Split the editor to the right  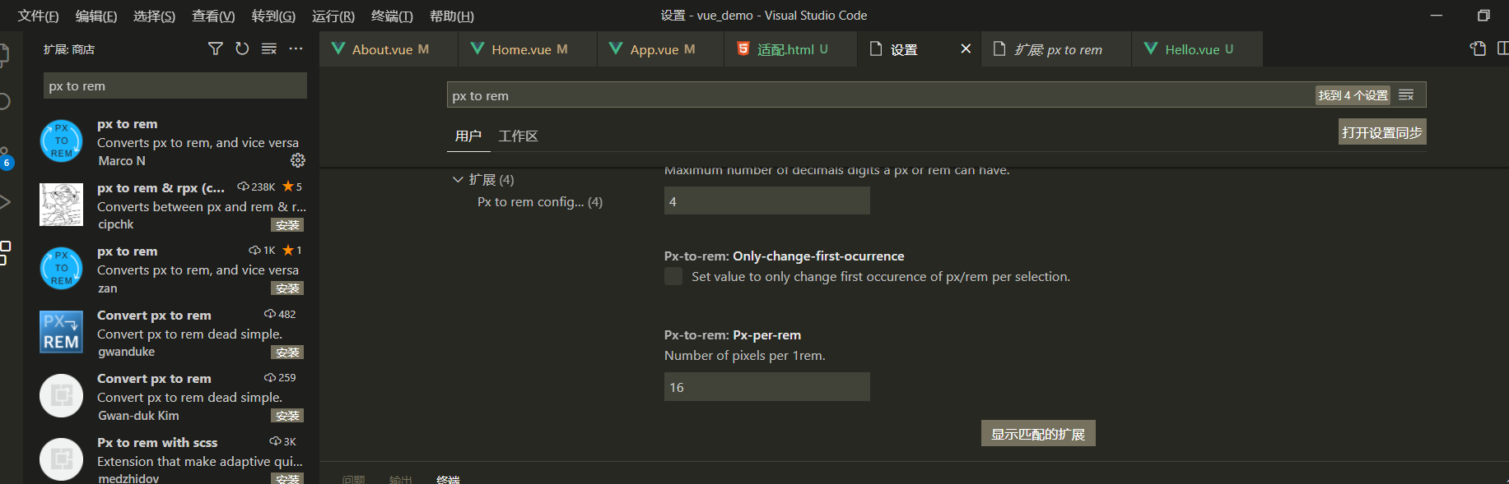coord(1502,48)
